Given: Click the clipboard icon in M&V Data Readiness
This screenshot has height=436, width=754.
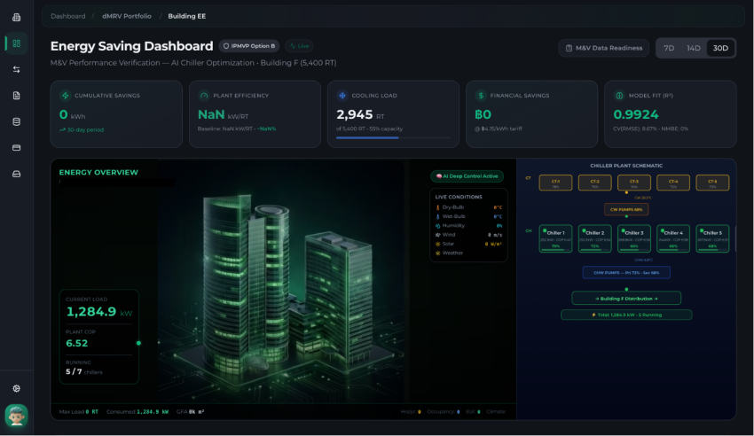Looking at the screenshot, I should [569, 48].
